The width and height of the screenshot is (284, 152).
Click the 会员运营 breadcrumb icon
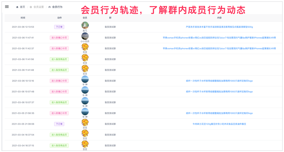pos(31,7)
